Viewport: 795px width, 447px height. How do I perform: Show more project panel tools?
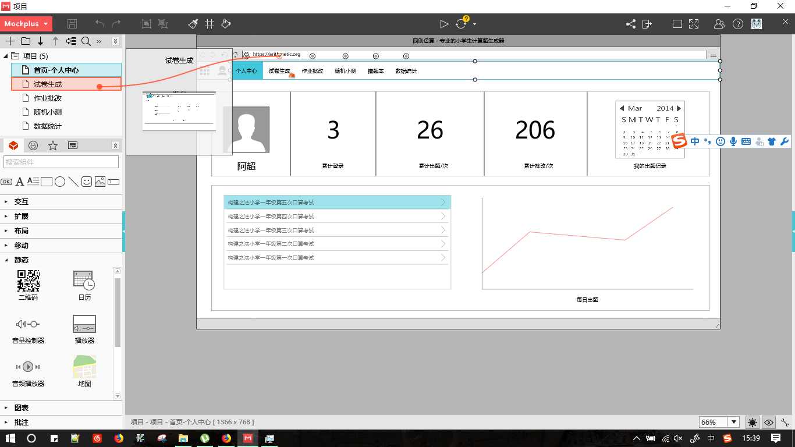click(99, 41)
